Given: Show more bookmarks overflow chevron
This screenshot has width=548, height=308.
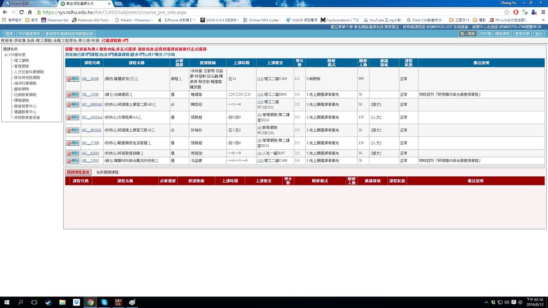Looking at the screenshot, I should tap(544, 20).
